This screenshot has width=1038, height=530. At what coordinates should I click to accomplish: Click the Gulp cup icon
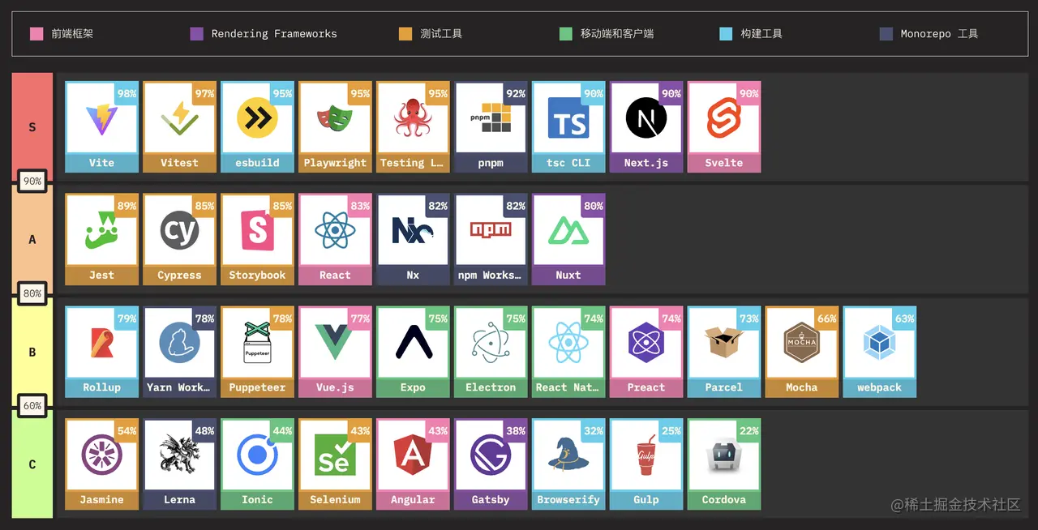pyautogui.click(x=646, y=455)
